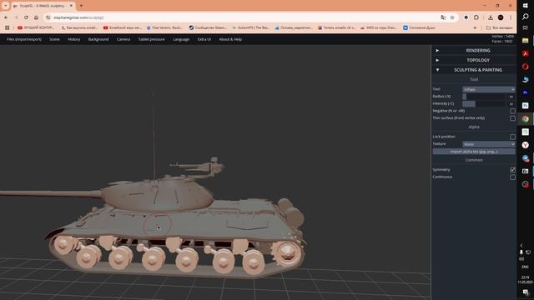Open the Camera menu
The image size is (534, 300).
coord(123,39)
